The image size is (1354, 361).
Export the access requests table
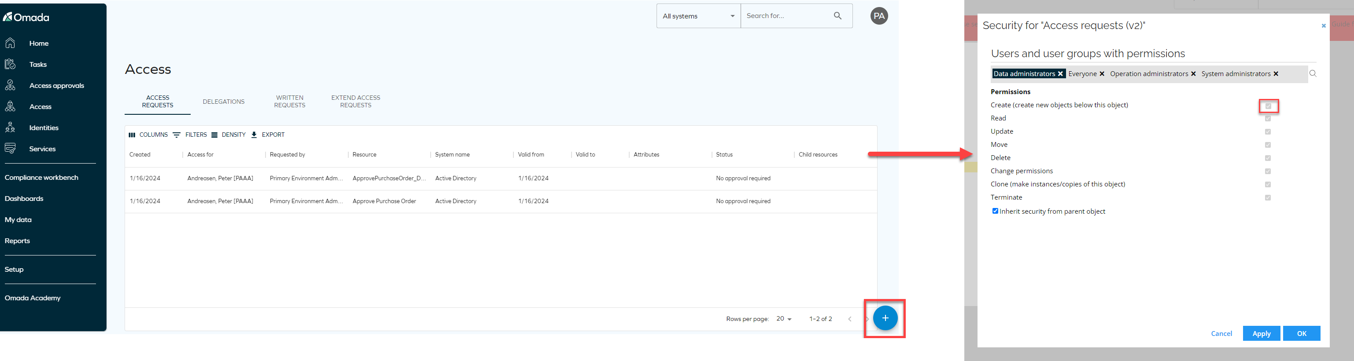[268, 135]
